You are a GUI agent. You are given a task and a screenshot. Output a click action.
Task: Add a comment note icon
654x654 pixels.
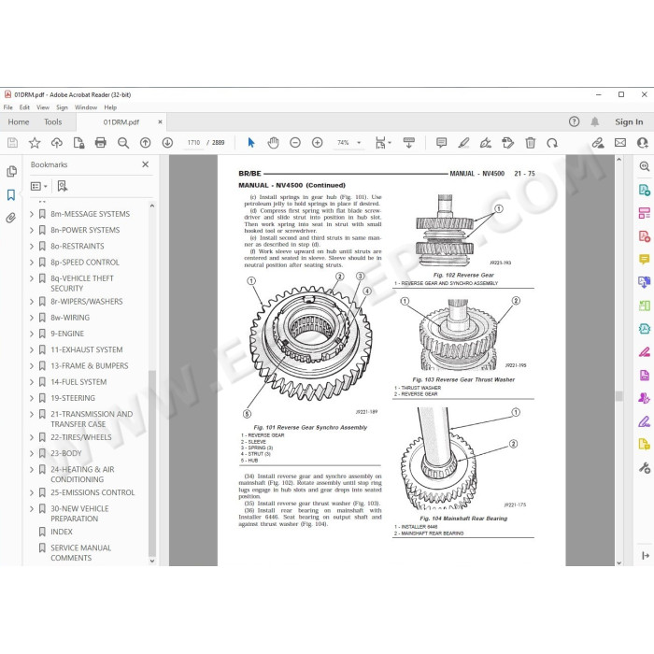pos(441,143)
